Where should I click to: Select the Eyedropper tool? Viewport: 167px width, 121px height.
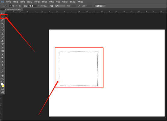click(x=2, y=30)
